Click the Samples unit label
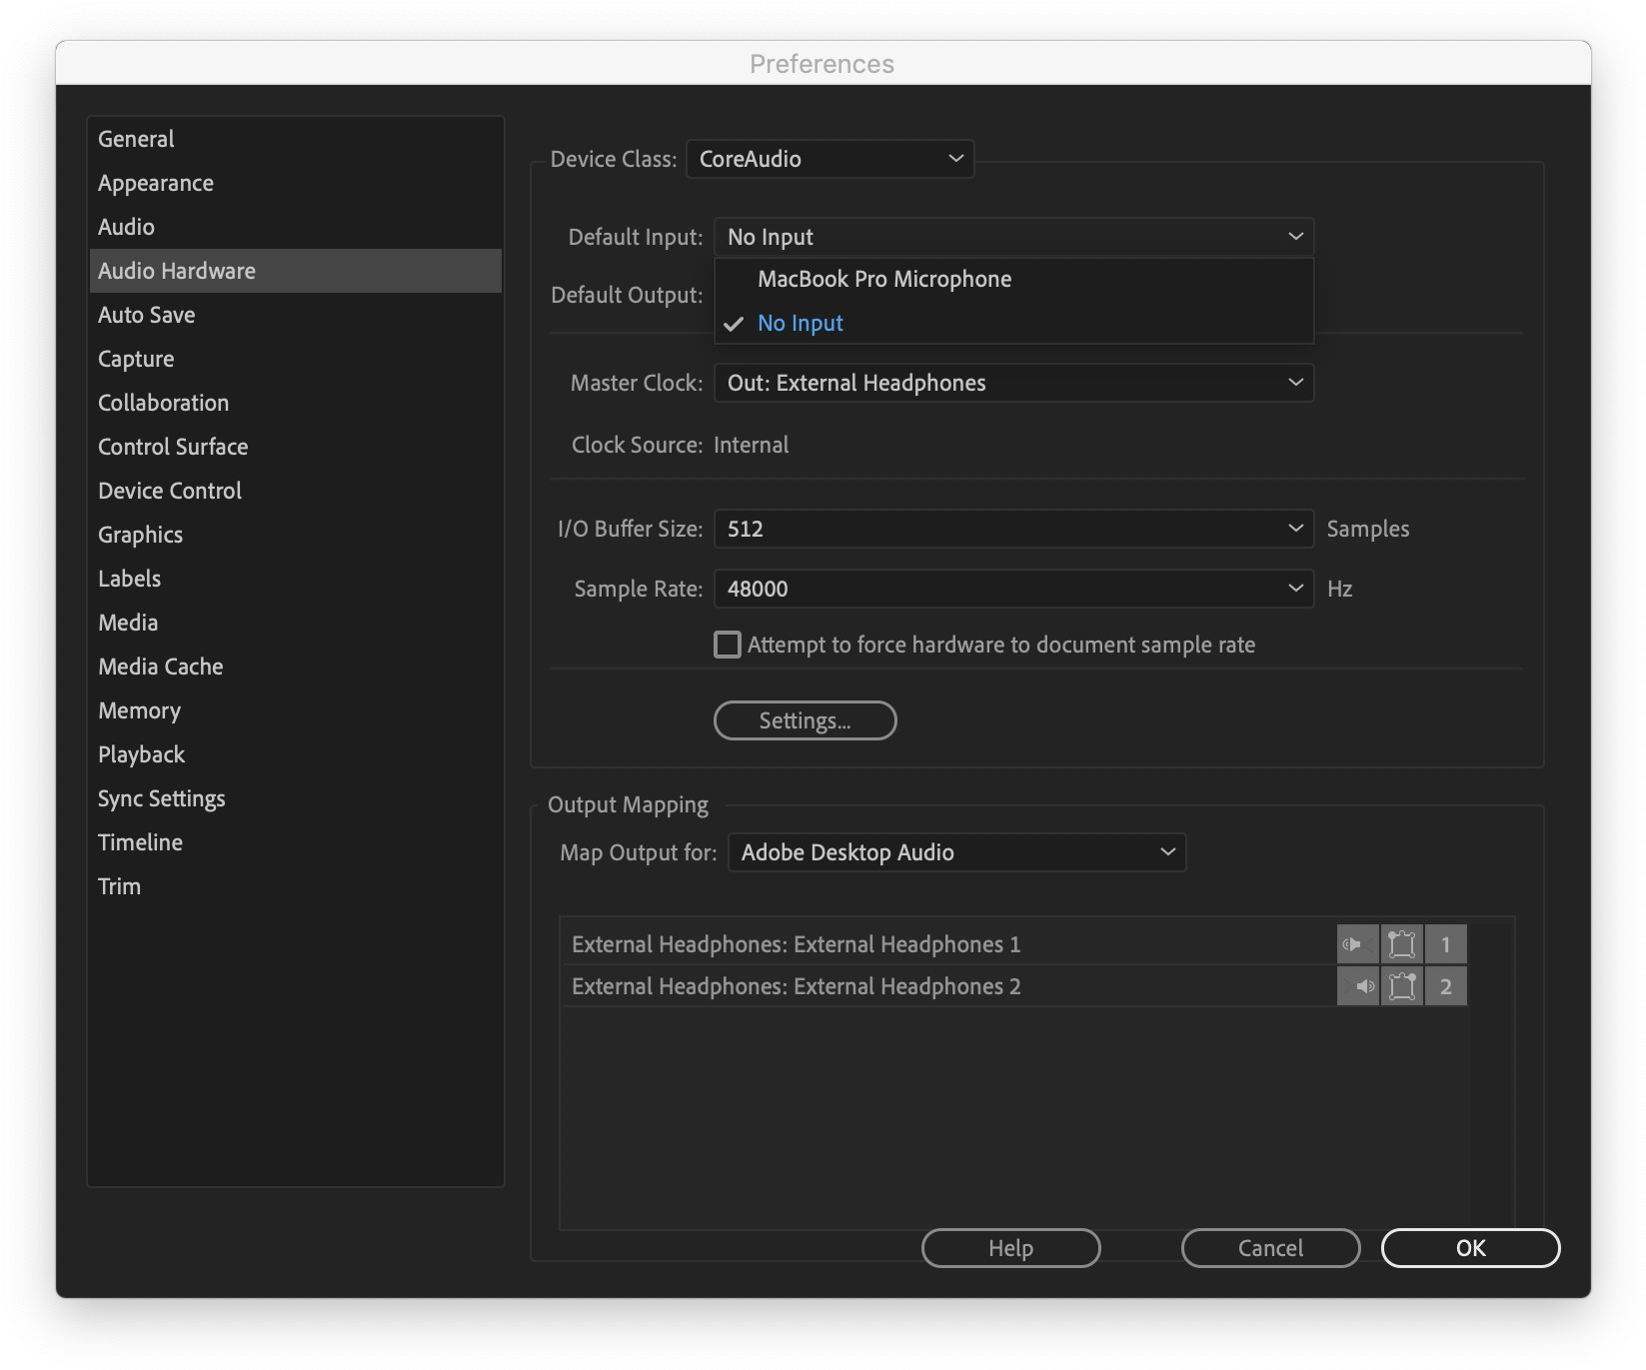The width and height of the screenshot is (1646, 1370). click(1368, 529)
